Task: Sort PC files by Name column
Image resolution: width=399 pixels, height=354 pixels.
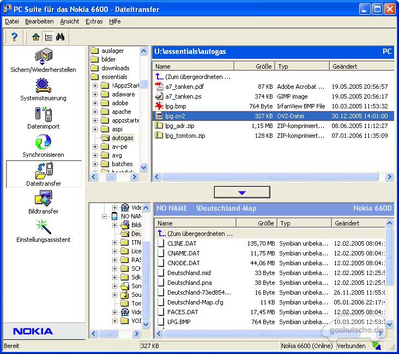Action: tap(193, 66)
